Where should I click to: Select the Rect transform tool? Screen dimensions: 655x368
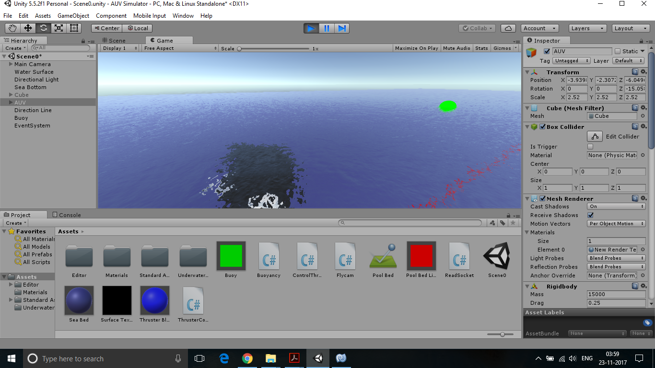click(73, 28)
